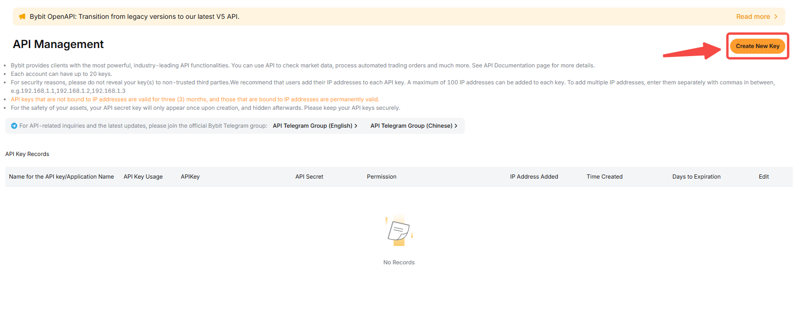Click the IP Address Added column header
This screenshot has height=311, width=799.
click(x=534, y=177)
